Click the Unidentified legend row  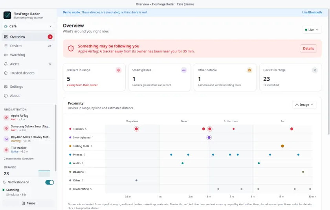81,189
